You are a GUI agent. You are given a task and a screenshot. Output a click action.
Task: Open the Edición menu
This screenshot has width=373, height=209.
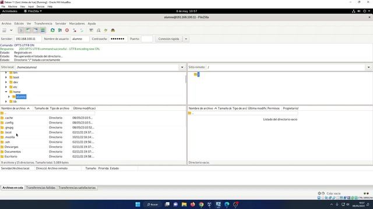[19, 23]
